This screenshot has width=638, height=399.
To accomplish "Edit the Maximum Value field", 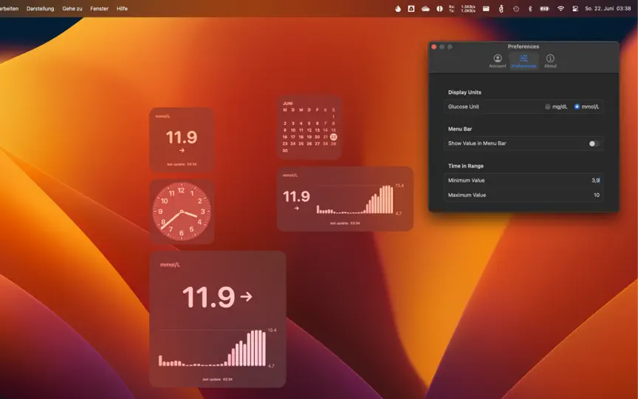I will [524, 195].
